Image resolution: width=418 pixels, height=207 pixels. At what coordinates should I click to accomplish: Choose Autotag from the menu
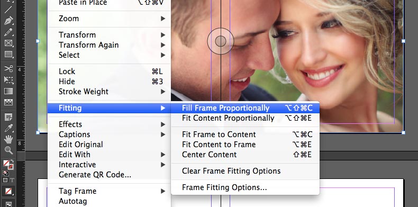109,201
